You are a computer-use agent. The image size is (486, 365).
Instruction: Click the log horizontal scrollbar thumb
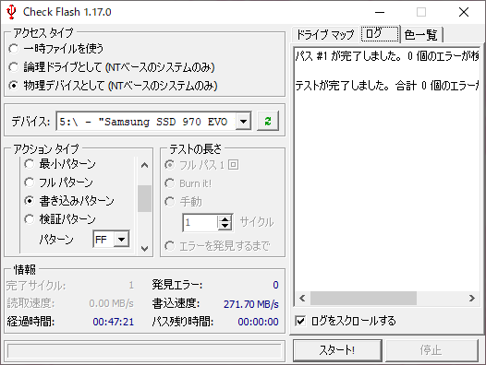click(363, 299)
